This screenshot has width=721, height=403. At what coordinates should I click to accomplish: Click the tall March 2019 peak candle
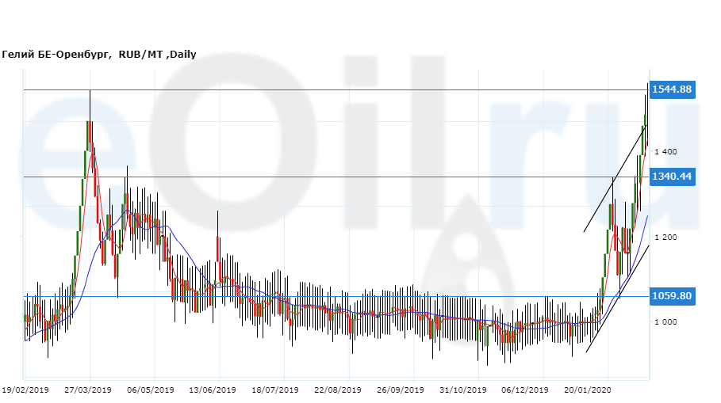pyautogui.click(x=90, y=133)
